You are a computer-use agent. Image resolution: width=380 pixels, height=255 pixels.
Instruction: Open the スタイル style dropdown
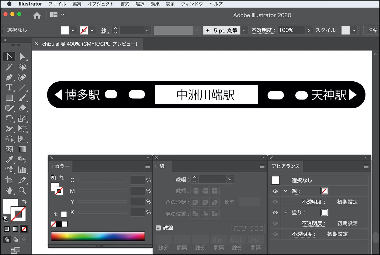[x=354, y=30]
